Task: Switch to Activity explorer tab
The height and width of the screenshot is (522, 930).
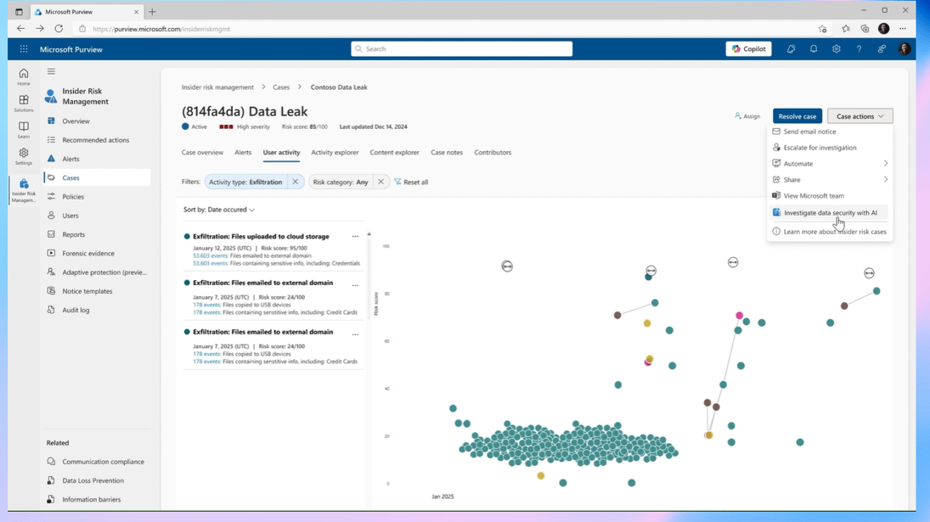Action: (x=335, y=152)
